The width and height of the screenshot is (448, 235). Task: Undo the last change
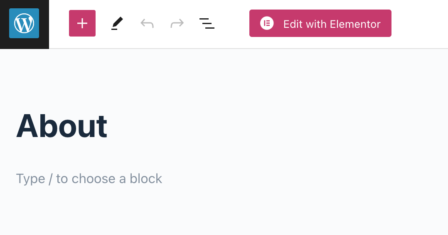click(147, 23)
